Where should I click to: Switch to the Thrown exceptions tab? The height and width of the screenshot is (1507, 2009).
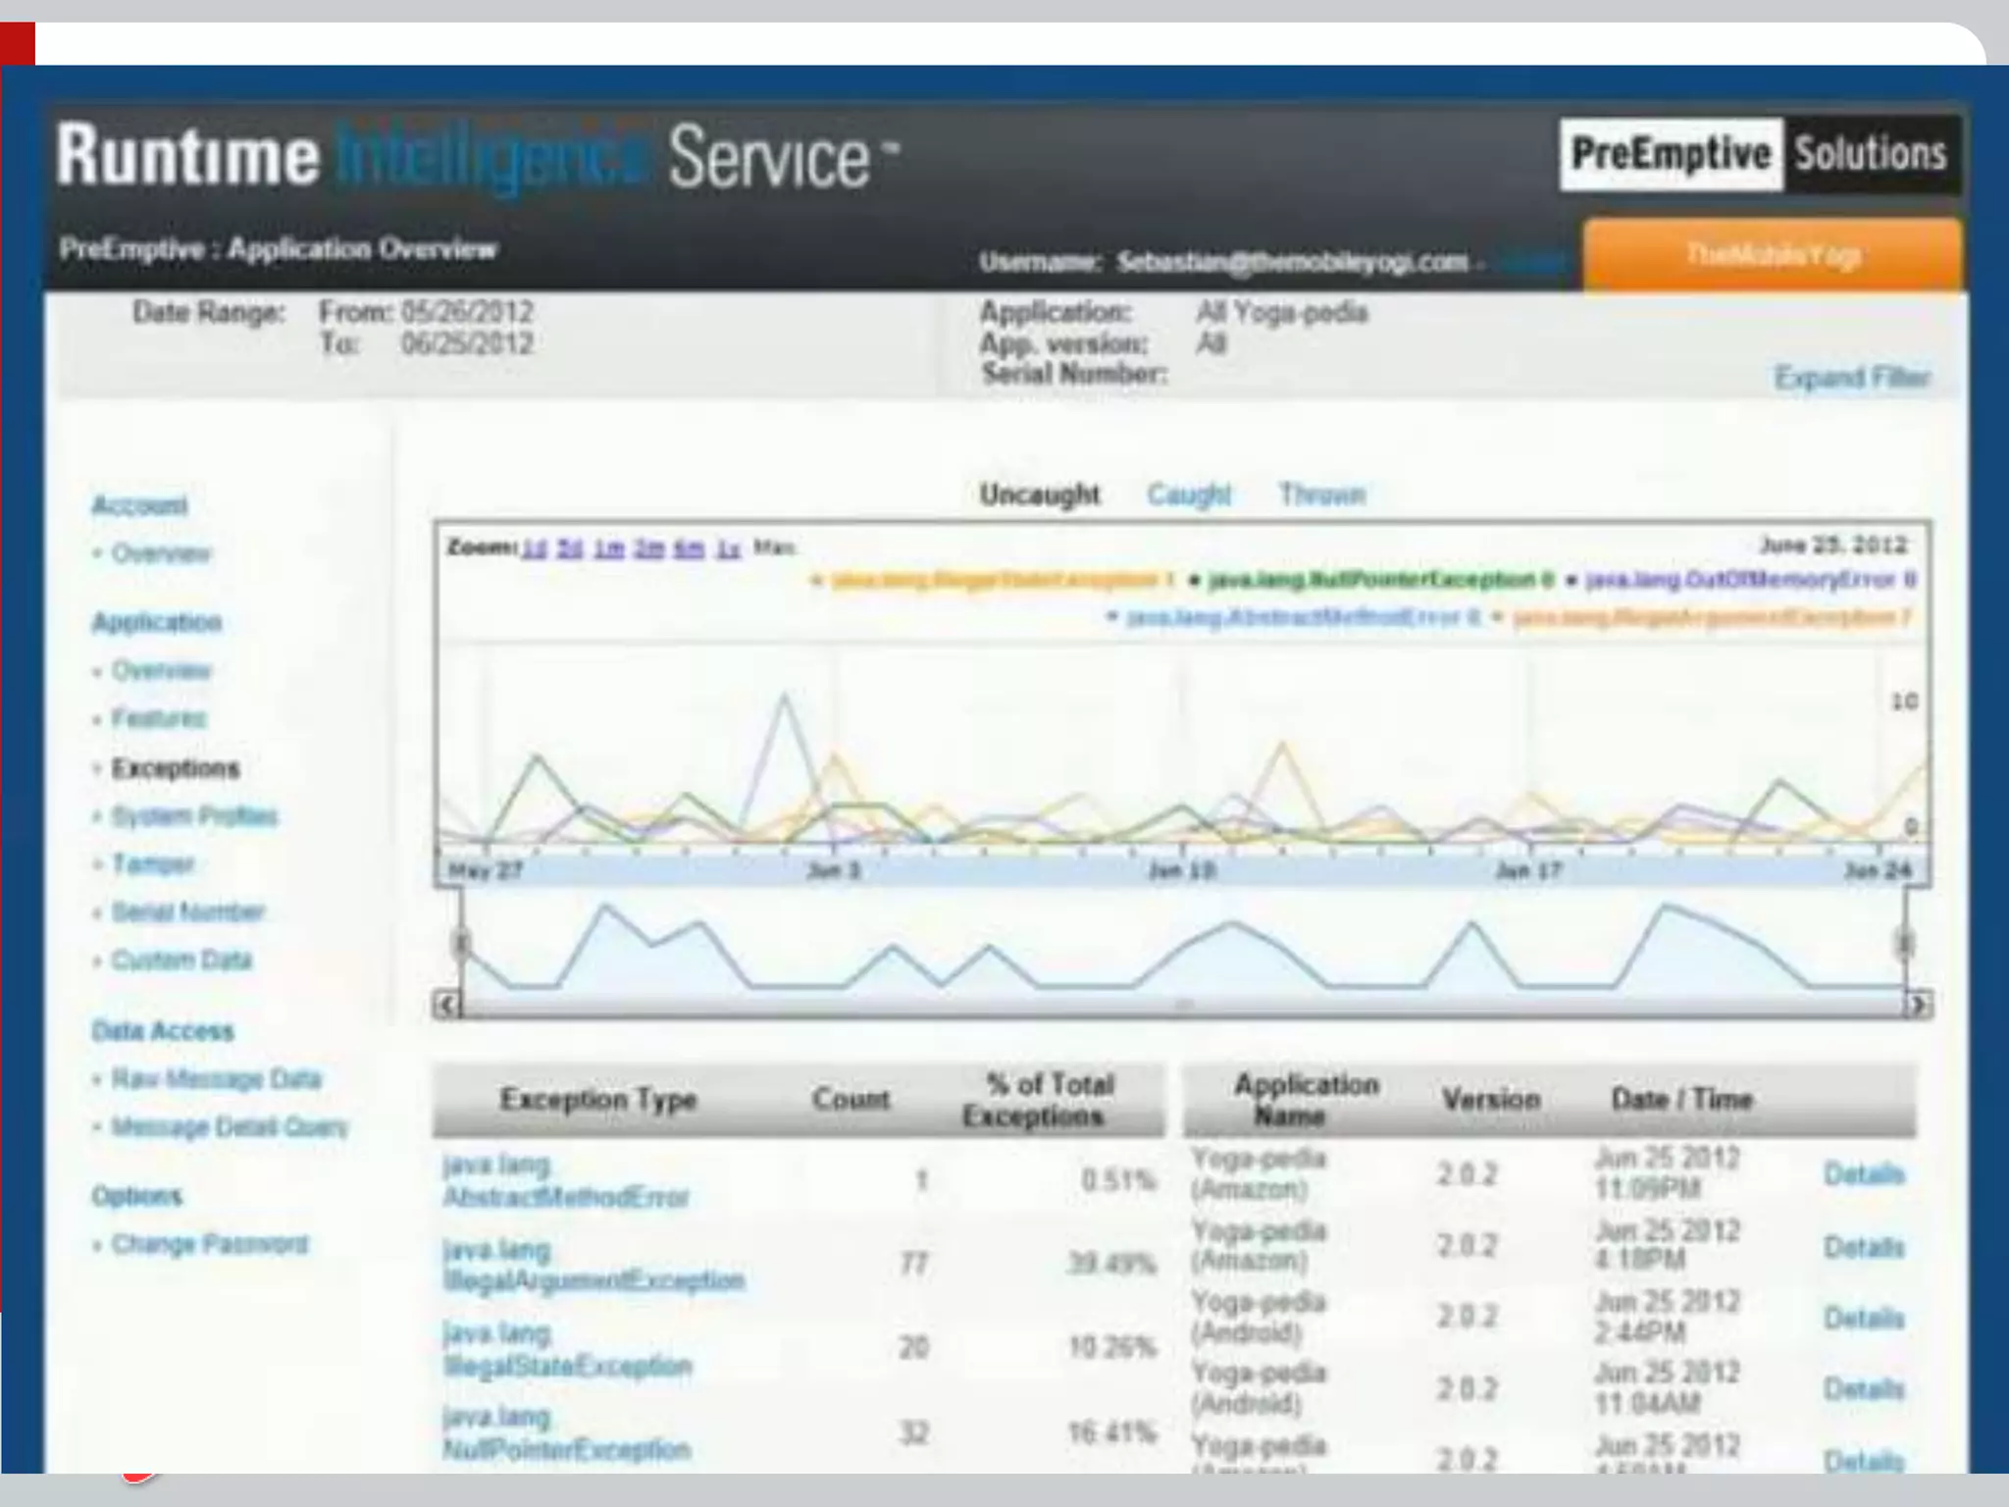click(1321, 494)
